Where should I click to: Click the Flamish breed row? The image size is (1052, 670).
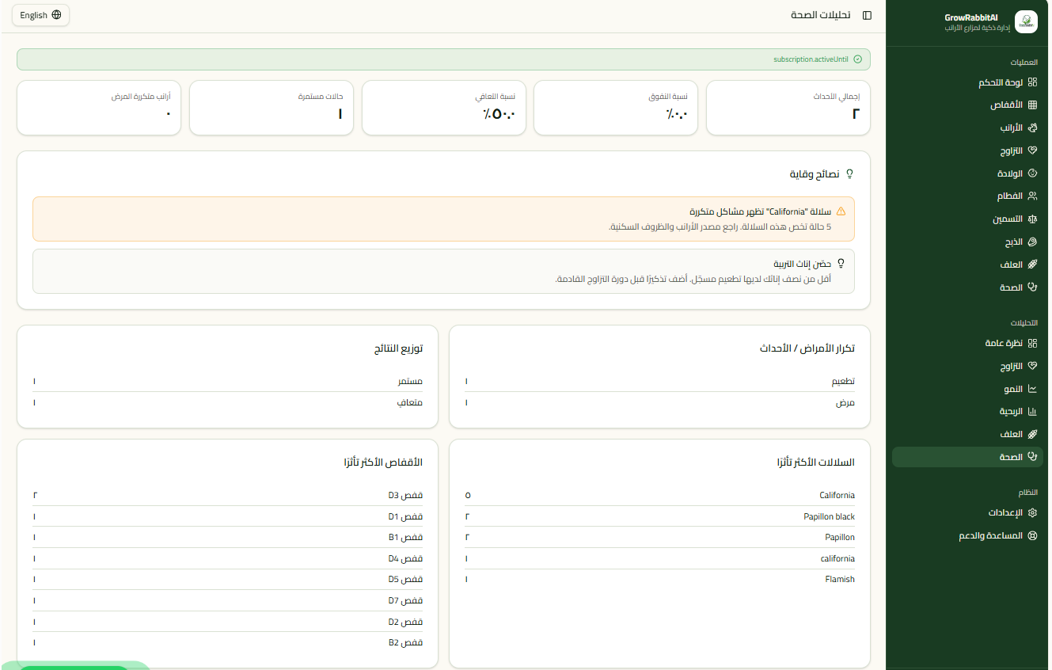[659, 580]
